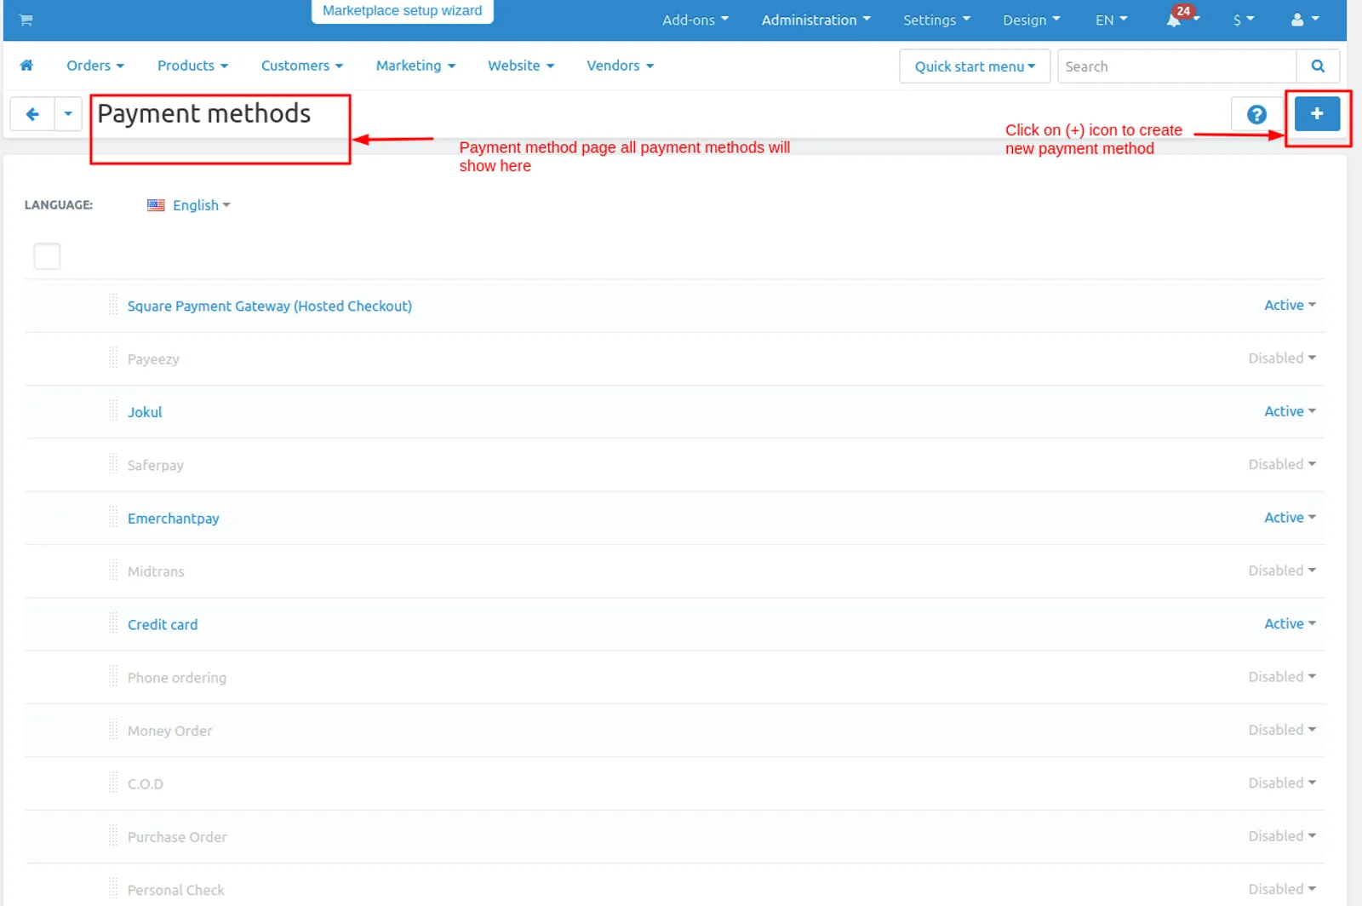Grab drag handle of Square Payment Gateway row
Screen dimensions: 1362x906
[x=113, y=305]
